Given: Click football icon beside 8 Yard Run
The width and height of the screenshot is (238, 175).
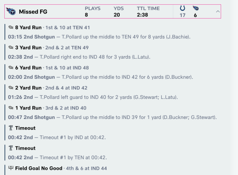Looking at the screenshot, I should (11, 28).
